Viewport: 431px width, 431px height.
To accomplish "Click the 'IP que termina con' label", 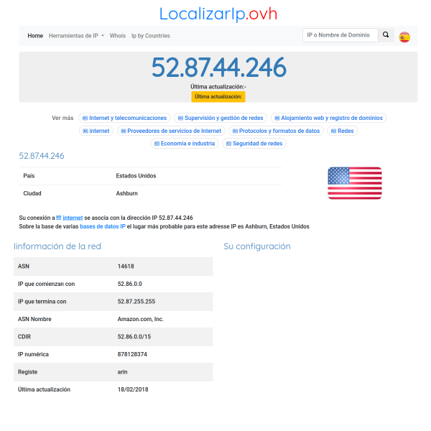I will [42, 302].
